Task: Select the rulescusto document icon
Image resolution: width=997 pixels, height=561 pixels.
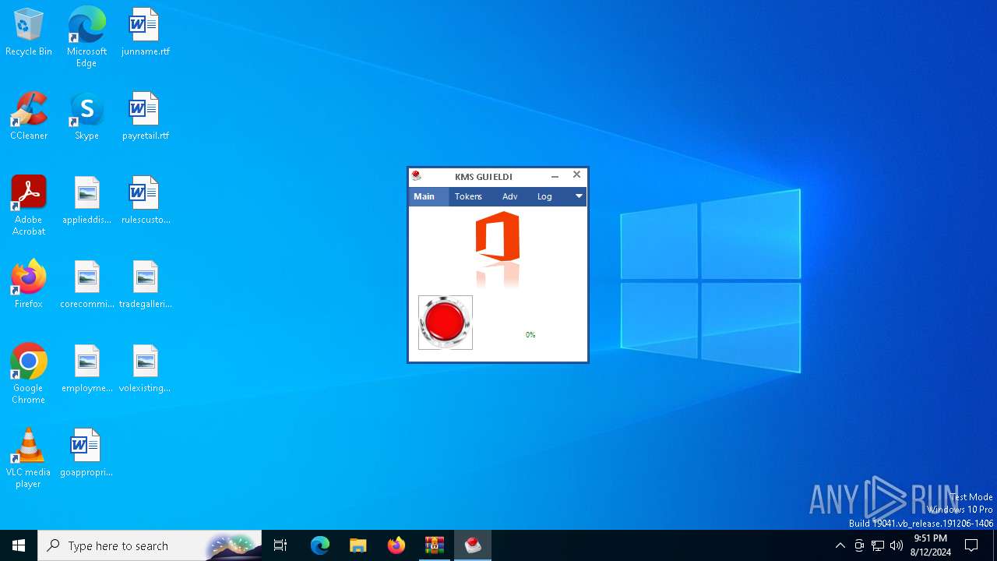Action: coord(145,201)
